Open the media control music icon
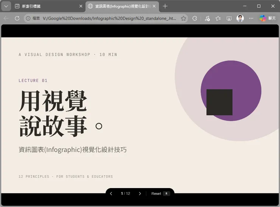The width and height of the screenshot is (280, 207). coord(207,18)
